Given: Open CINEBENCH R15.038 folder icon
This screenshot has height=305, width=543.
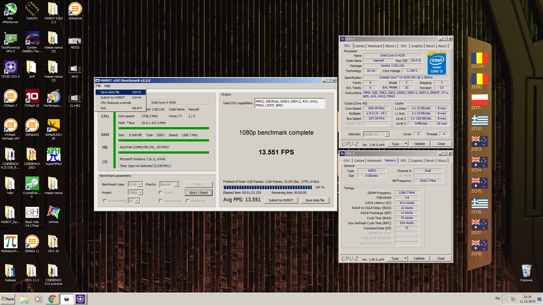Looking at the screenshot, I should pyautogui.click(x=10, y=158).
